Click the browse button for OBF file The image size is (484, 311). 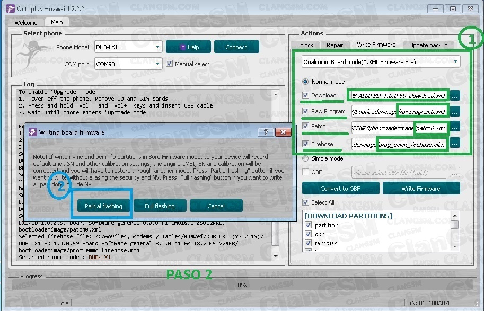(455, 173)
